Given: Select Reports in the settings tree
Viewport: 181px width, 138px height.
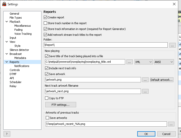Looking at the screenshot, I should tap(14, 62).
